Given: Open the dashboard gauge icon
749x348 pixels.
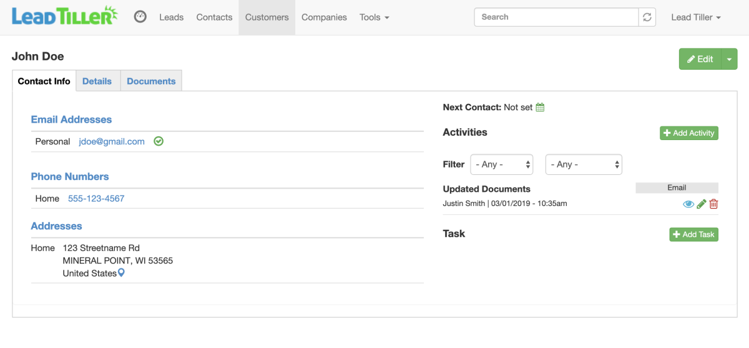Looking at the screenshot, I should click(x=140, y=17).
